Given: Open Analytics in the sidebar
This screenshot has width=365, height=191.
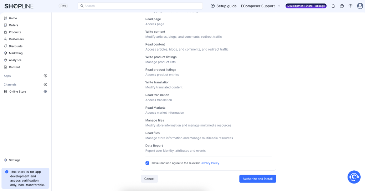Looking at the screenshot, I should click(x=15, y=60).
